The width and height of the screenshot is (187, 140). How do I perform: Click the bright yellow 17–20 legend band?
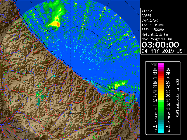pyautogui.click(x=161, y=96)
